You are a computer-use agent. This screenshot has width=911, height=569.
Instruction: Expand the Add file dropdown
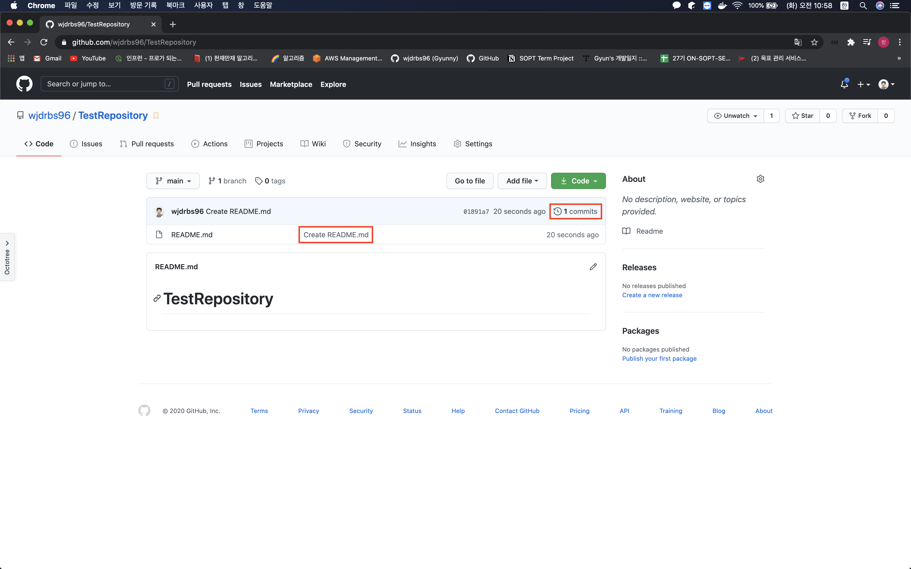522,181
